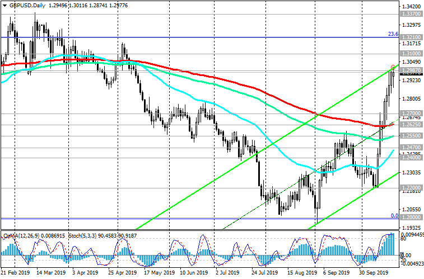The image size is (424, 279).
Task: Click the 1.32100 price level label
Action: coord(412,37)
